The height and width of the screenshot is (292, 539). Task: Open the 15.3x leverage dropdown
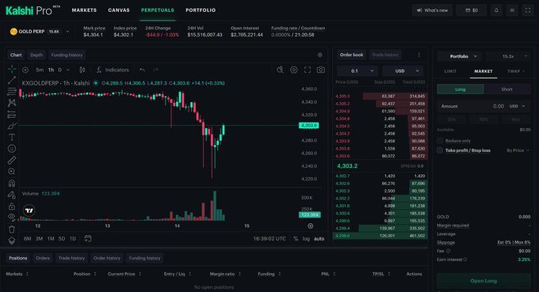(x=509, y=56)
